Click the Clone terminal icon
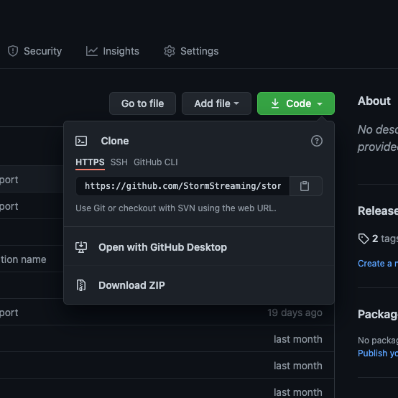398x398 pixels. 81,141
